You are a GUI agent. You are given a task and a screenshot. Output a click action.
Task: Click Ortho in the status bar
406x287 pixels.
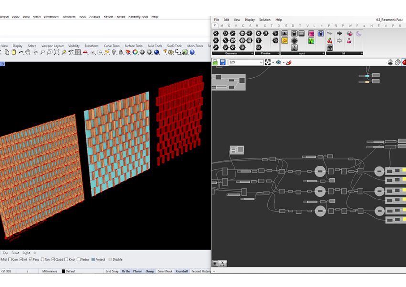click(x=126, y=271)
